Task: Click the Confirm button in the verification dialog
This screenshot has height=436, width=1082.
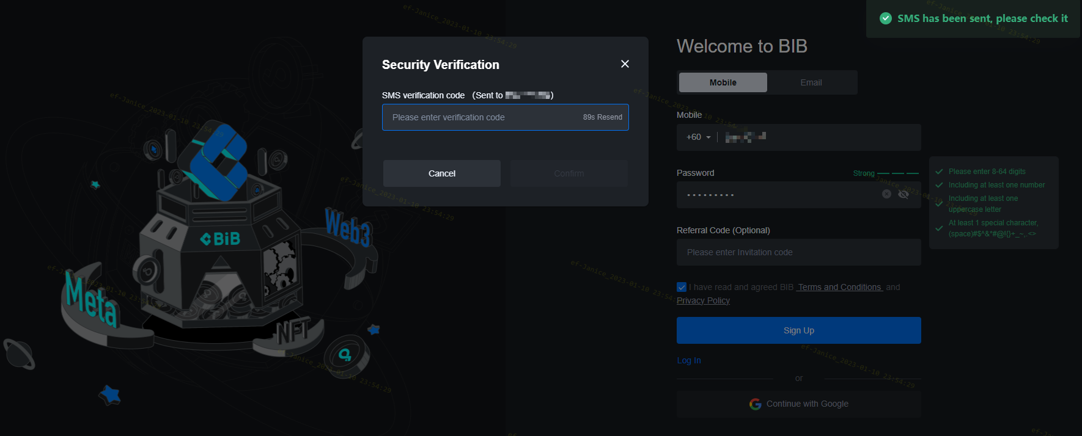Action: coord(569,173)
